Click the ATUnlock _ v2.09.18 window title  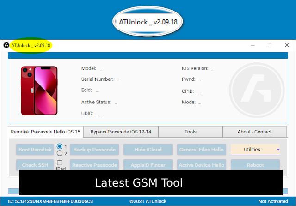[x=31, y=45]
